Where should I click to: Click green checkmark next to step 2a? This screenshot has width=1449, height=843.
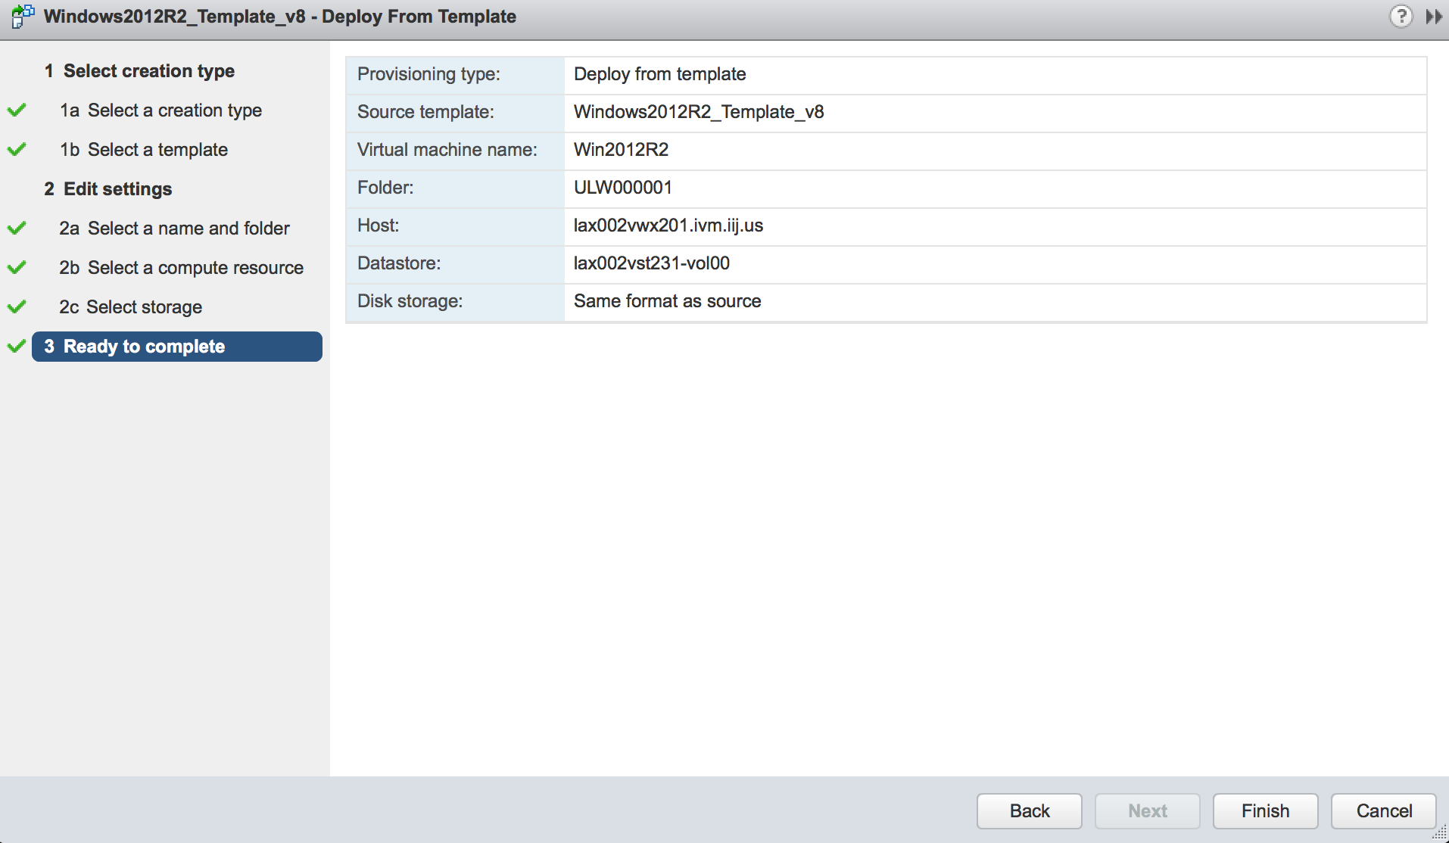click(17, 229)
